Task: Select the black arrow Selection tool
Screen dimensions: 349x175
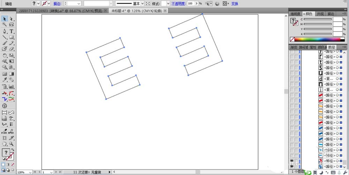Action: pos(5,19)
